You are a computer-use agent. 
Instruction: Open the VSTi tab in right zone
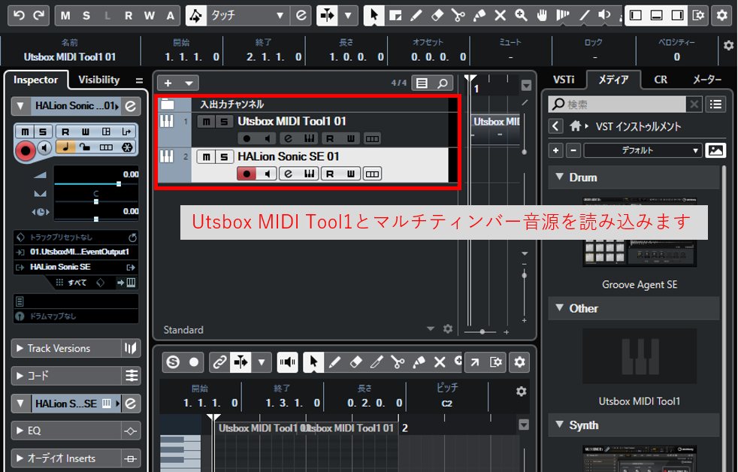click(x=564, y=80)
